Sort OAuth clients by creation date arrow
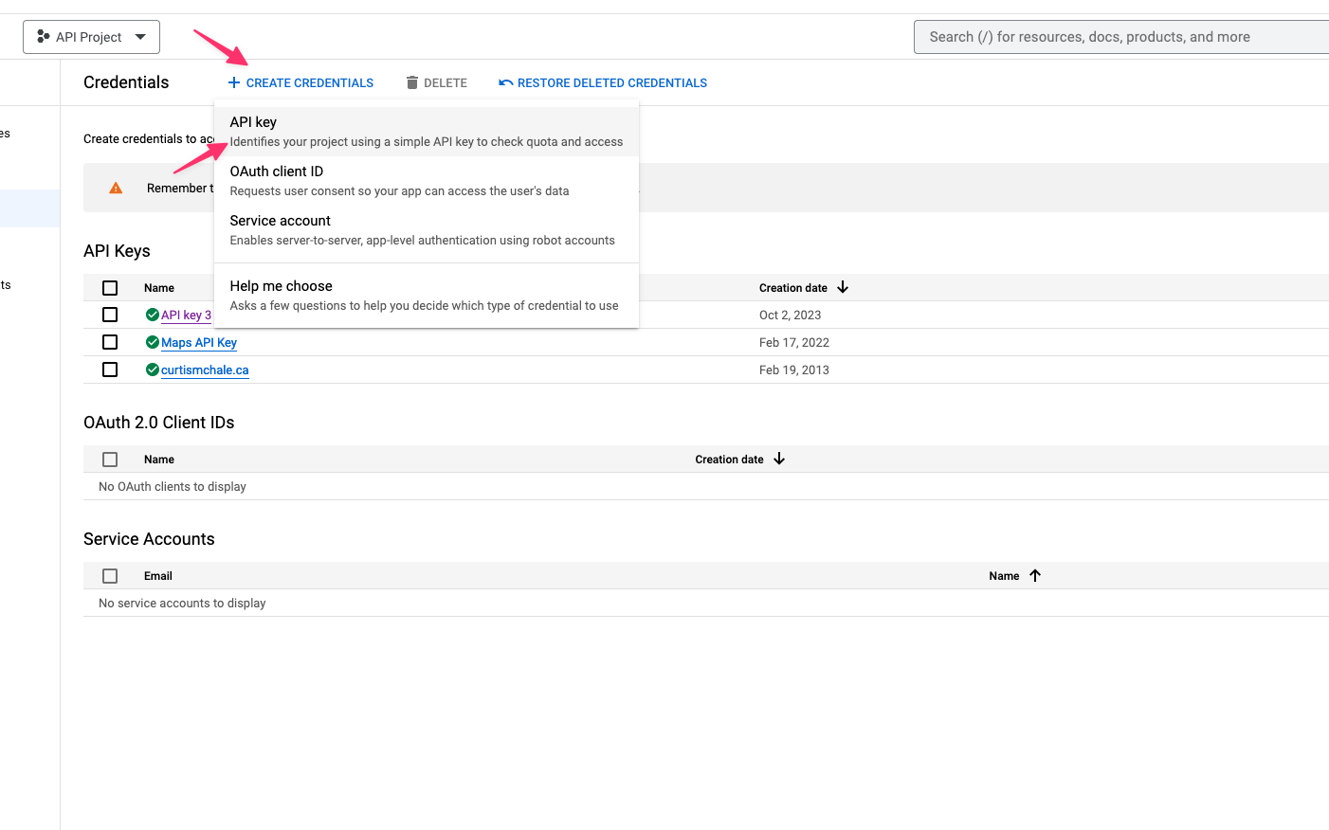1329x830 pixels. tap(779, 459)
